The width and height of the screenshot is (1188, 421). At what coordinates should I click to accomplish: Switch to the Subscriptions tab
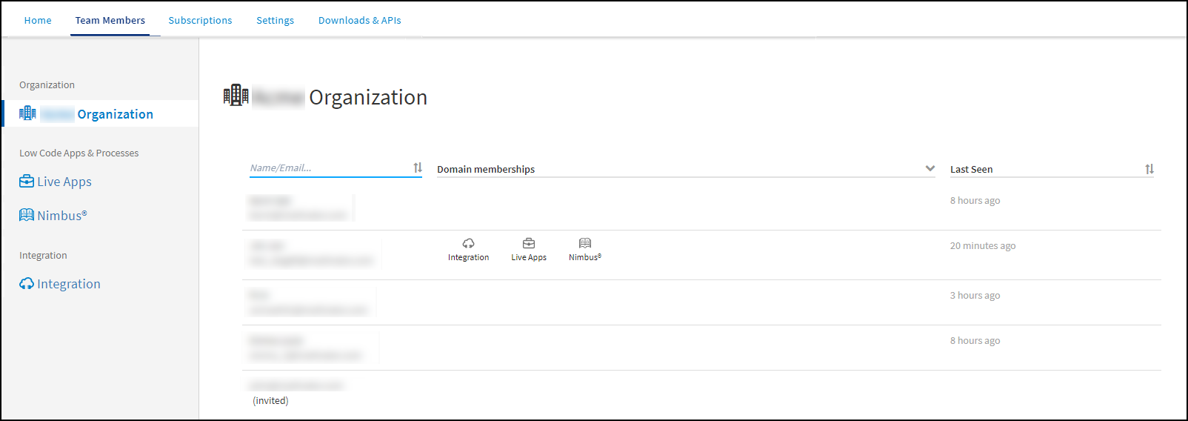(x=200, y=20)
